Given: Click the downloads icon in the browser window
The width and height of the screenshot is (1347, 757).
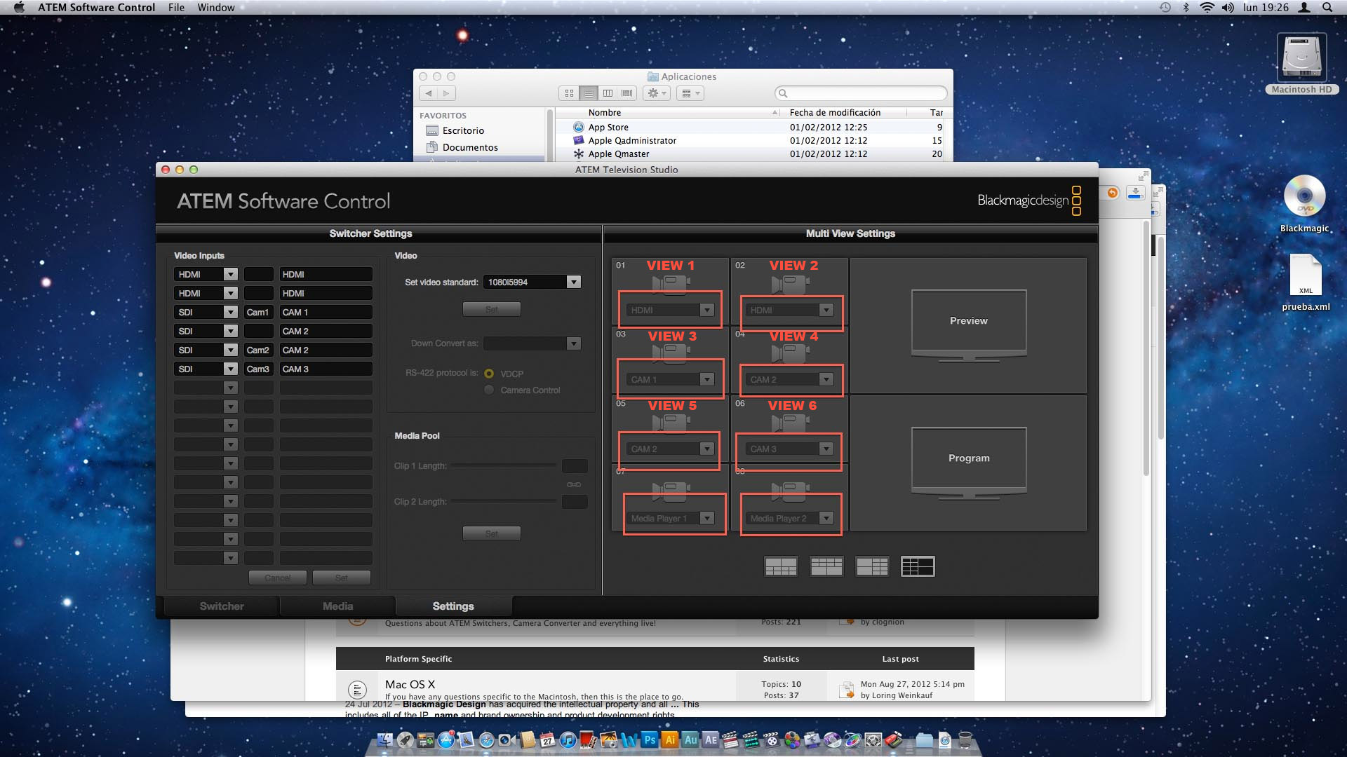Looking at the screenshot, I should click(x=1135, y=193).
